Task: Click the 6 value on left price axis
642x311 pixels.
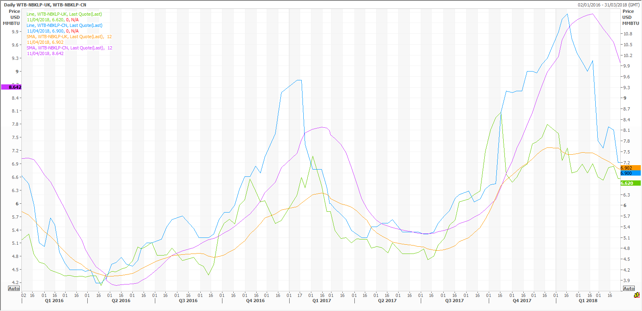Action: coord(17,204)
